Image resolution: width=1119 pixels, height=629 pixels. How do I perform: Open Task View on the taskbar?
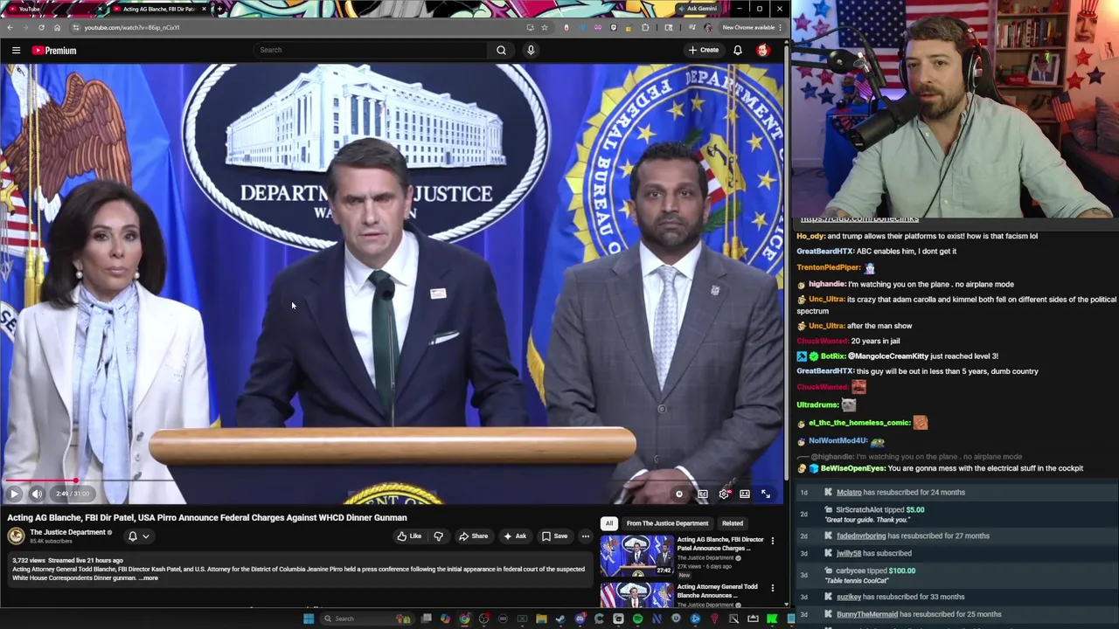point(426,619)
